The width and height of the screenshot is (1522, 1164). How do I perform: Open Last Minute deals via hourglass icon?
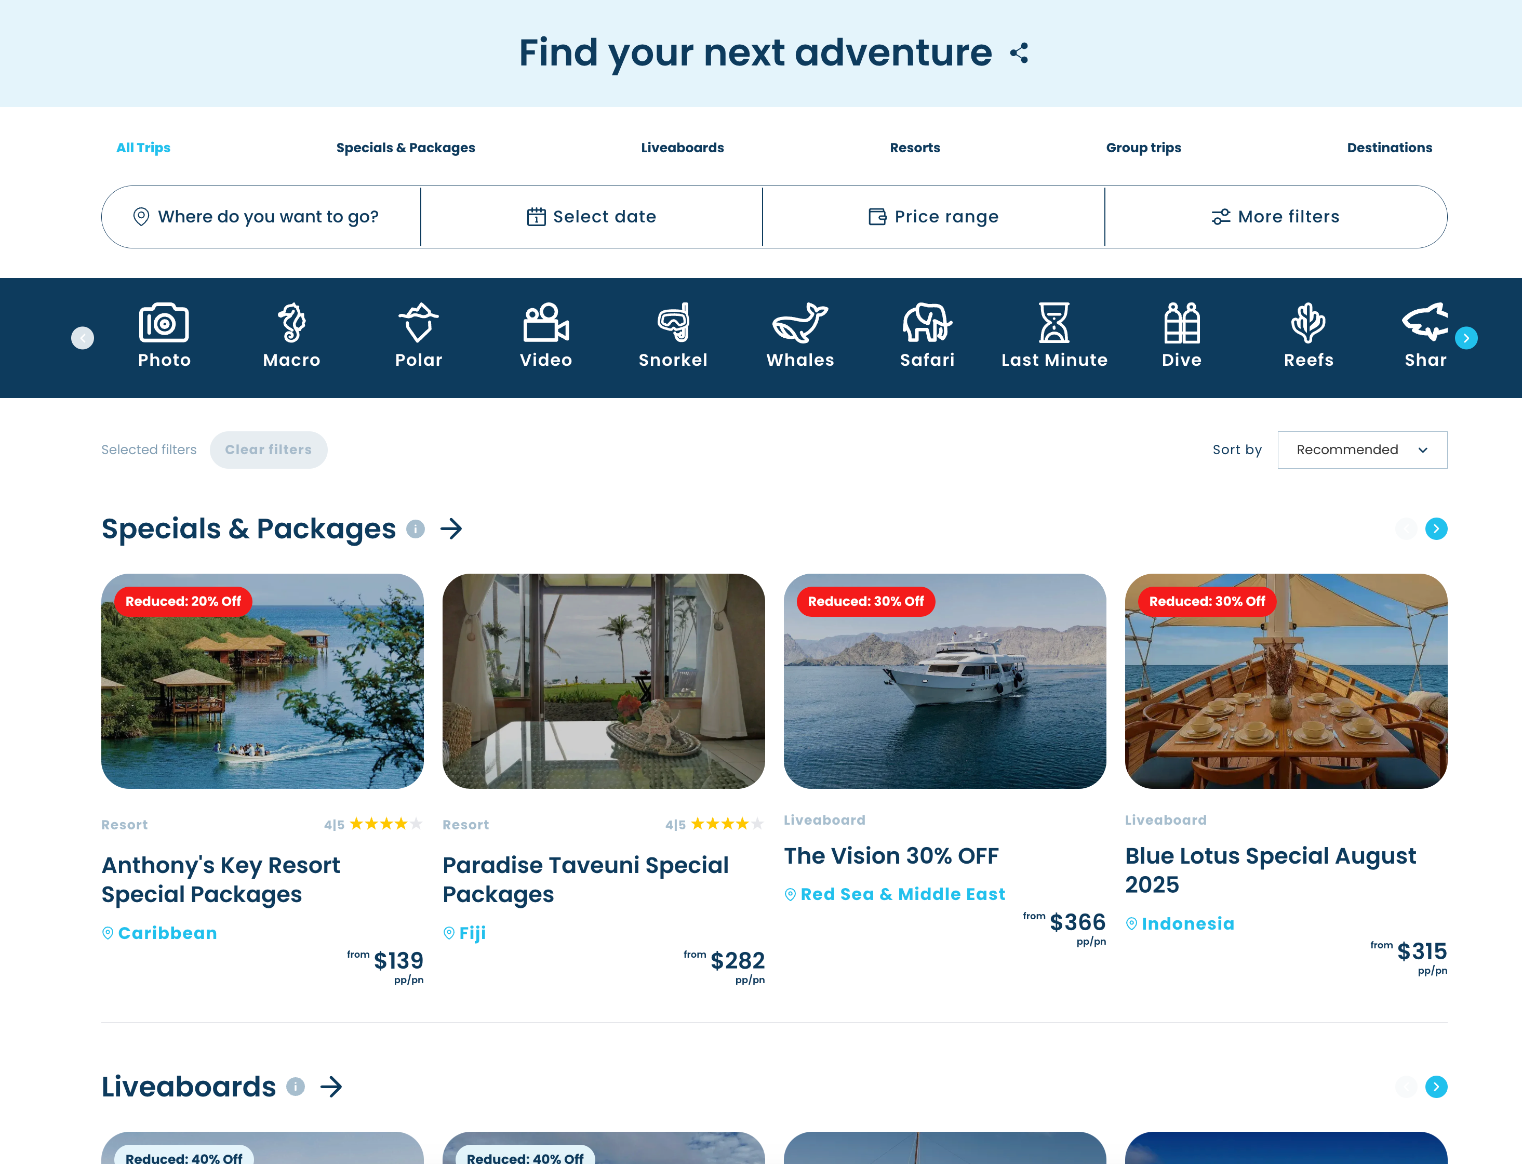click(x=1054, y=323)
